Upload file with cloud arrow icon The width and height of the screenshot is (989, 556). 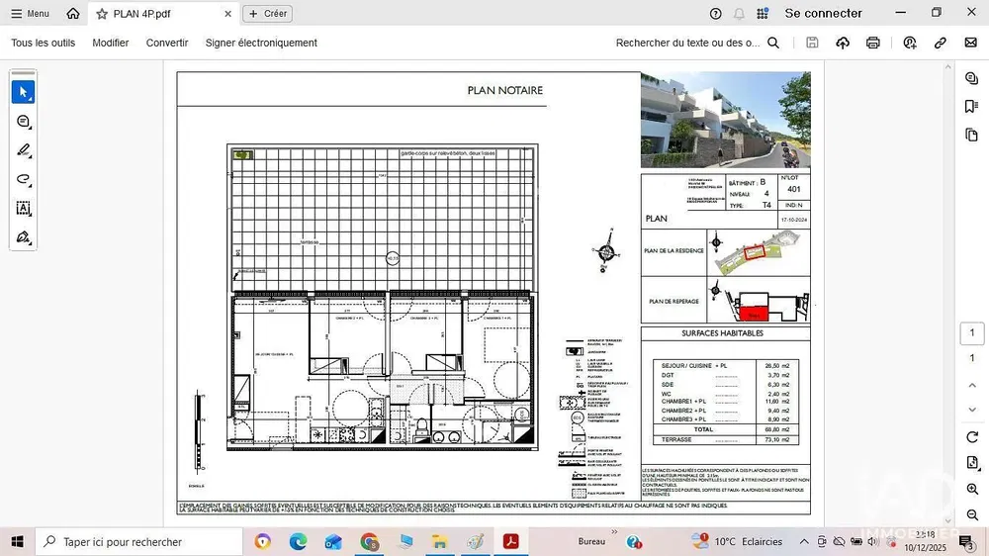click(x=843, y=44)
